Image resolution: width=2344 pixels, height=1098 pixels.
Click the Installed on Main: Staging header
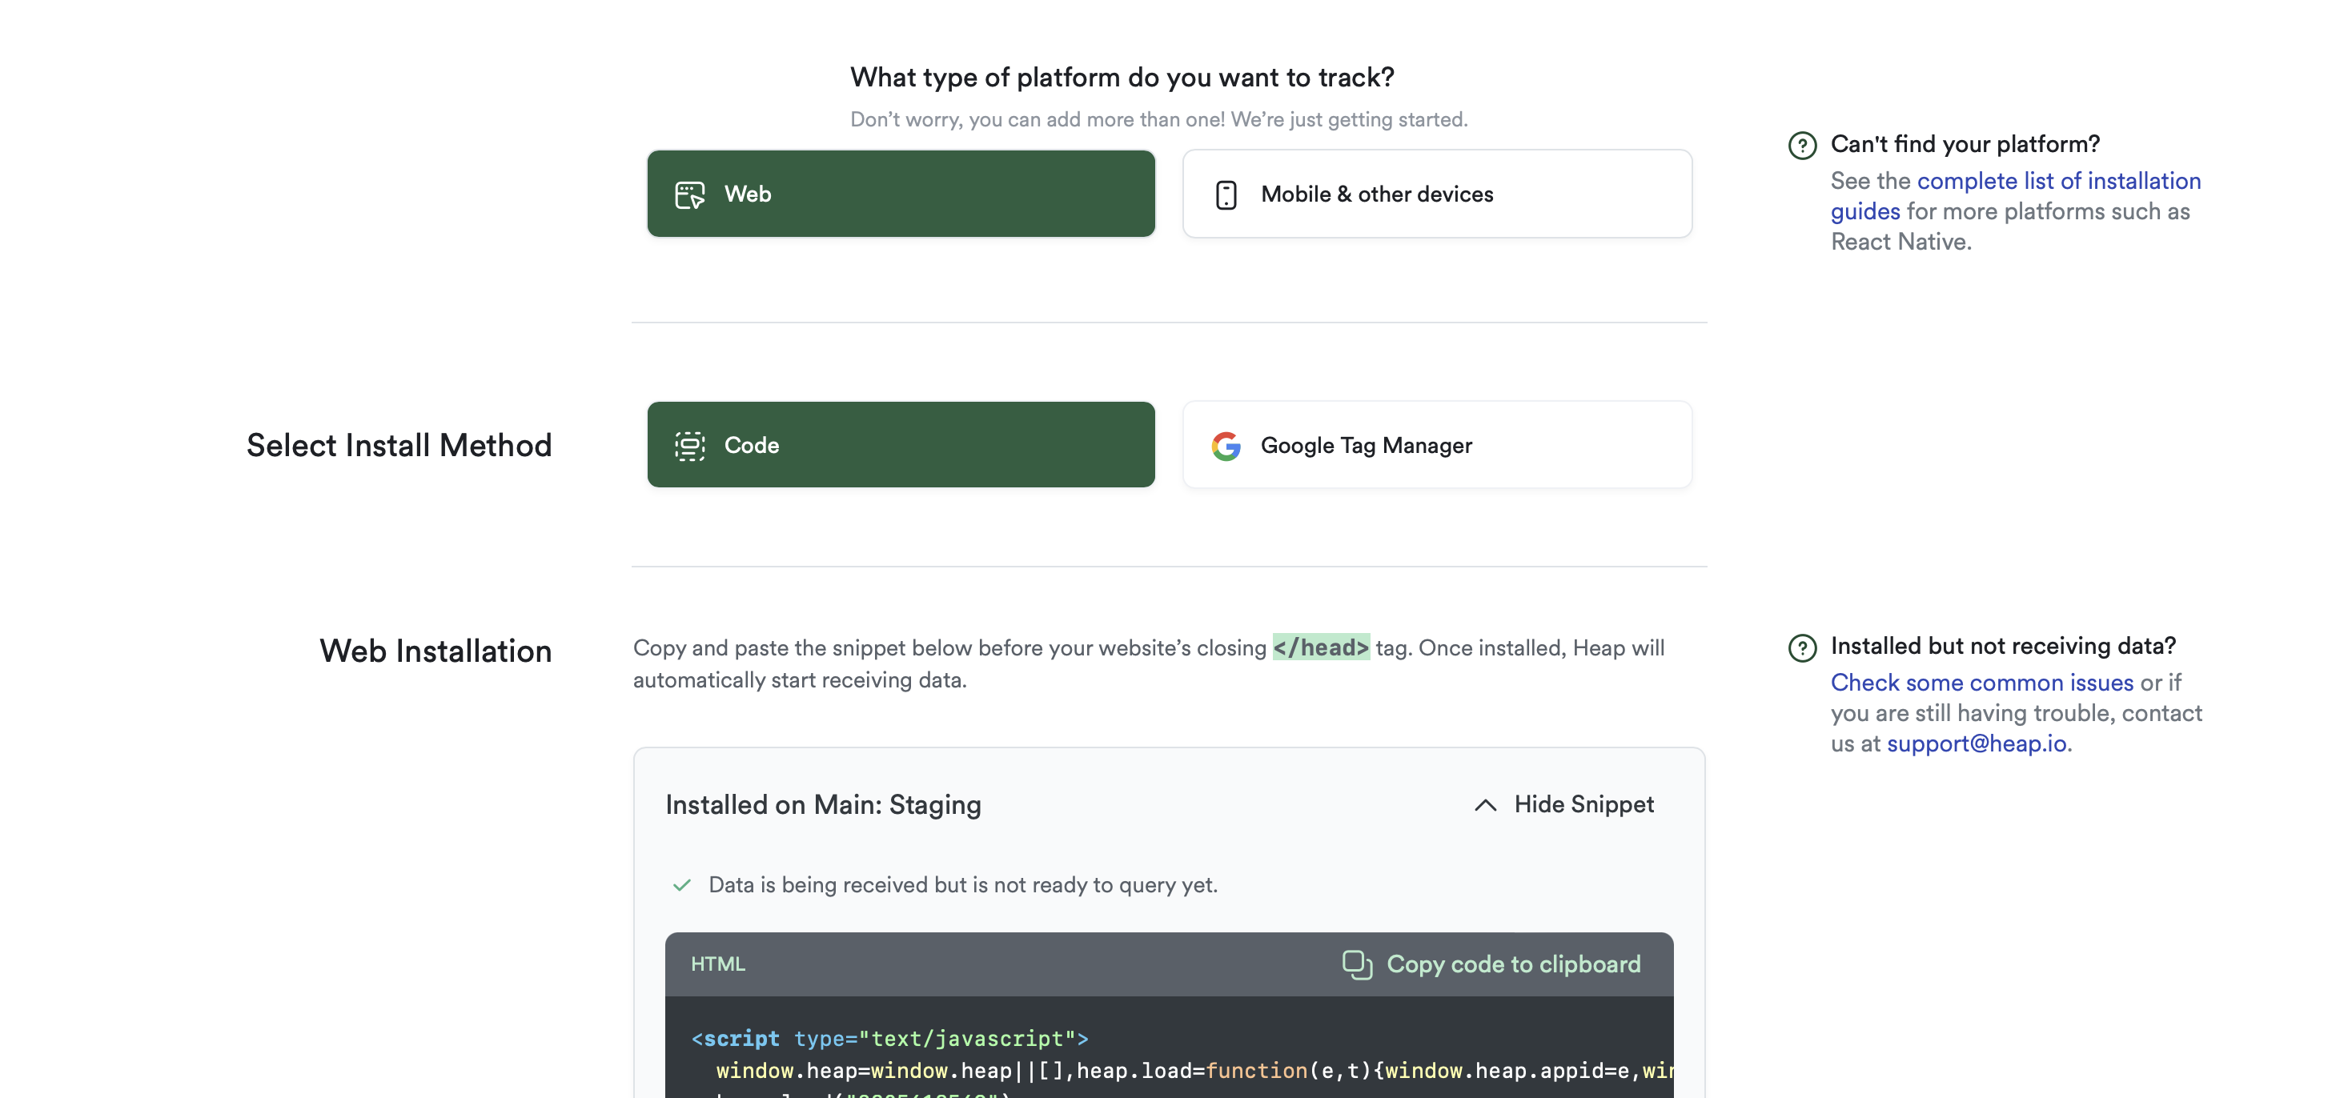tap(823, 805)
